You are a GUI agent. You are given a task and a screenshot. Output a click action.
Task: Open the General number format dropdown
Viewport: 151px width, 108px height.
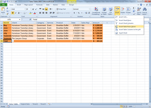89,9
